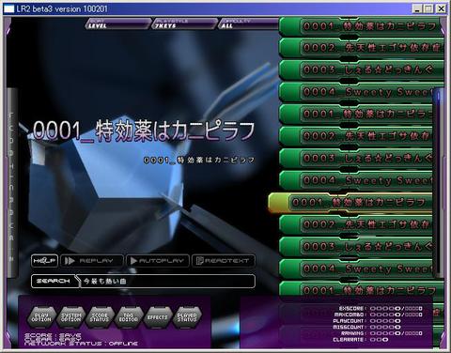Open the Play Option hexagon button
The height and width of the screenshot is (353, 451).
tap(41, 317)
